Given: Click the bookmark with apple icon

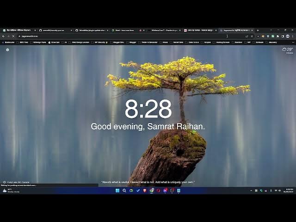Looking at the screenshot, I should (x=54, y=42).
